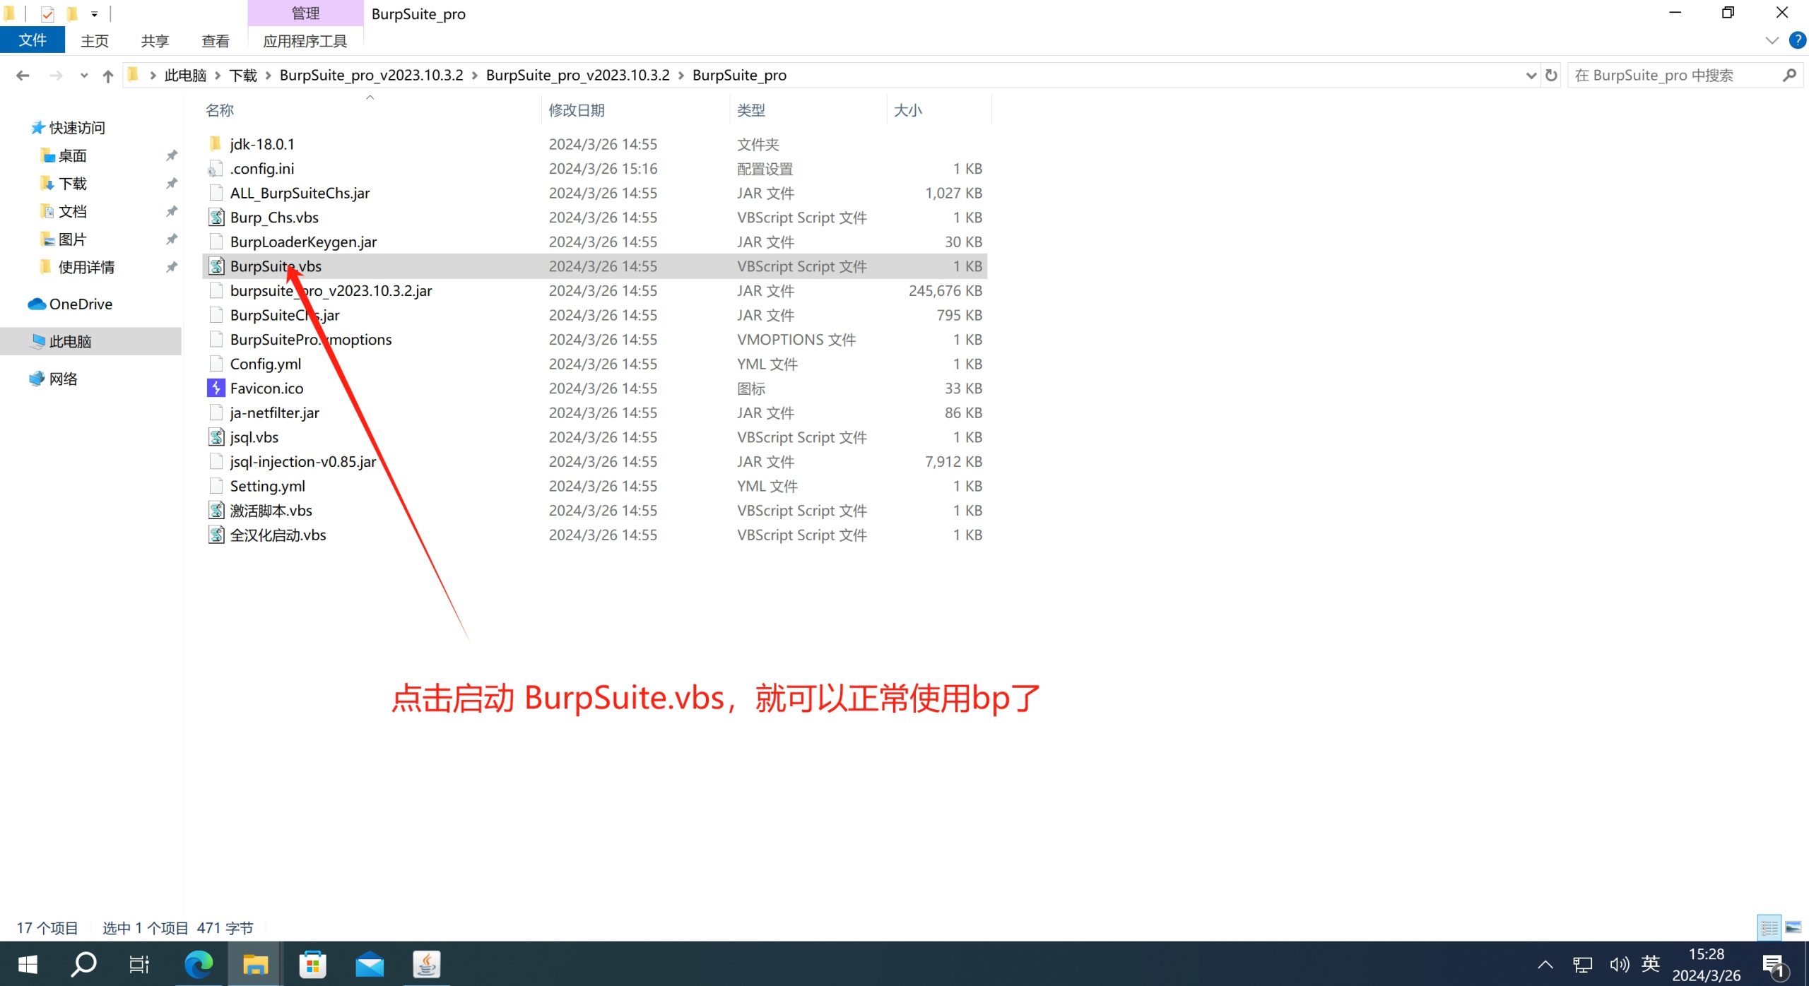Open Microsoft Store from taskbar

point(312,964)
